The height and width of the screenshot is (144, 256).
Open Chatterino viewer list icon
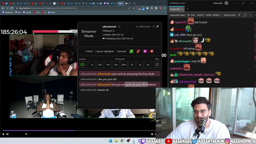(x=245, y=15)
